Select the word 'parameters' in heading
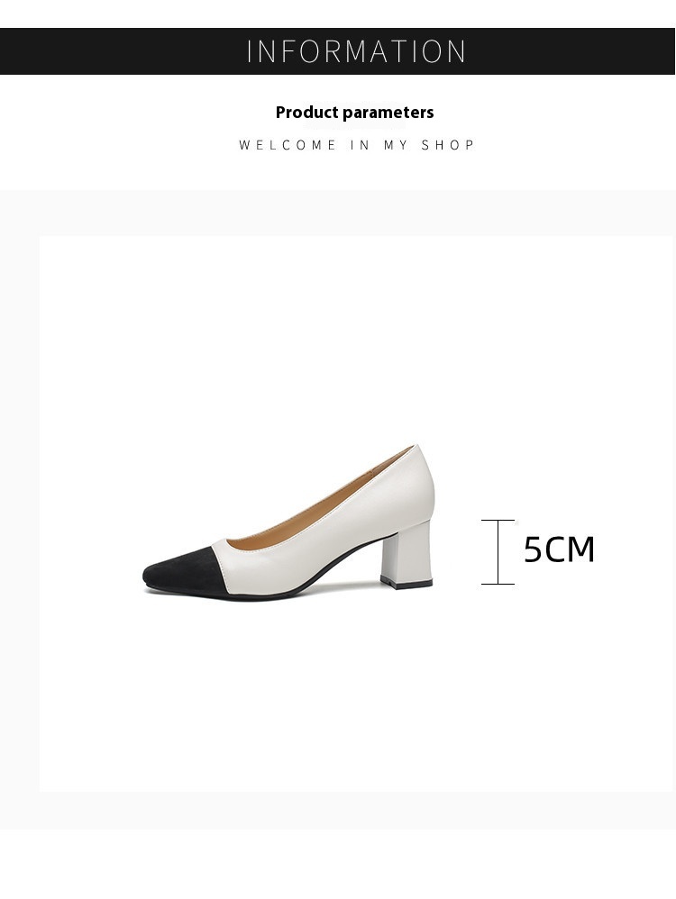Image resolution: width=676 pixels, height=899 pixels. 388,113
